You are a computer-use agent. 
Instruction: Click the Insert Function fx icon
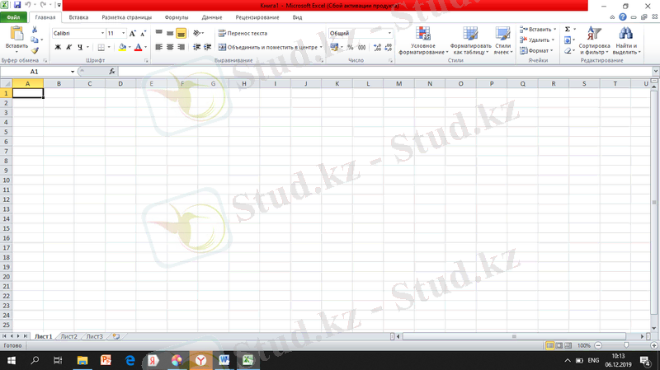point(112,72)
